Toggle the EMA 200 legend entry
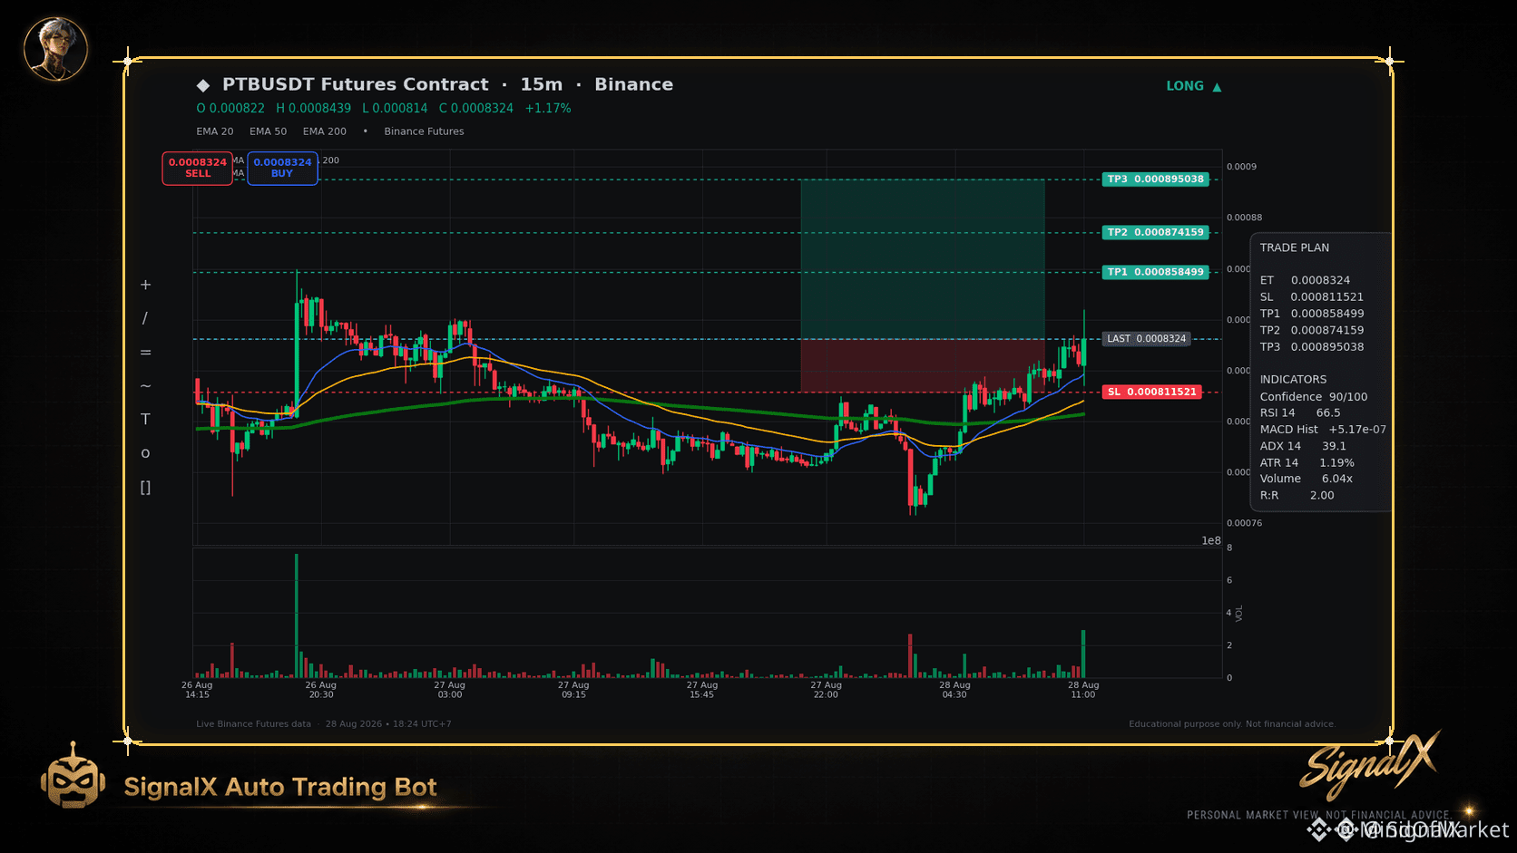 pos(325,131)
